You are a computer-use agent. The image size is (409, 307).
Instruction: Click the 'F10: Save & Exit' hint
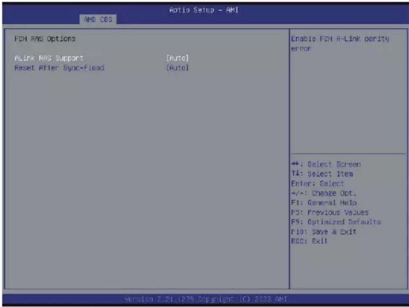click(324, 232)
